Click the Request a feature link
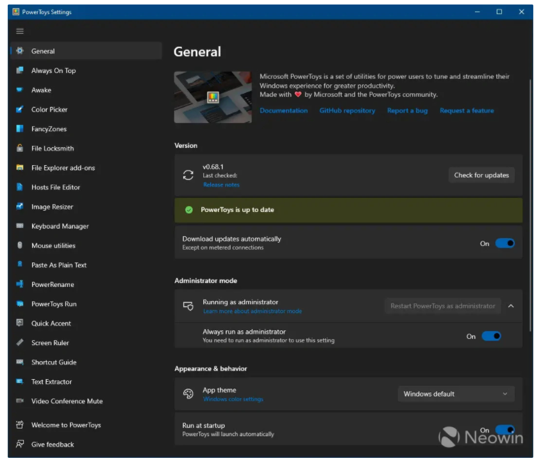The width and height of the screenshot is (541, 463). [x=467, y=110]
